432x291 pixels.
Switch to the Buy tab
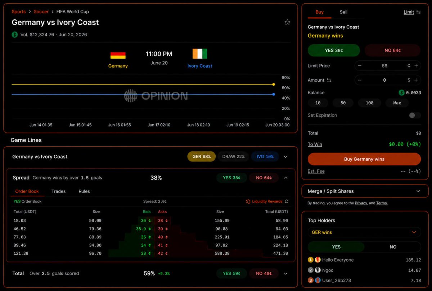coord(320,12)
